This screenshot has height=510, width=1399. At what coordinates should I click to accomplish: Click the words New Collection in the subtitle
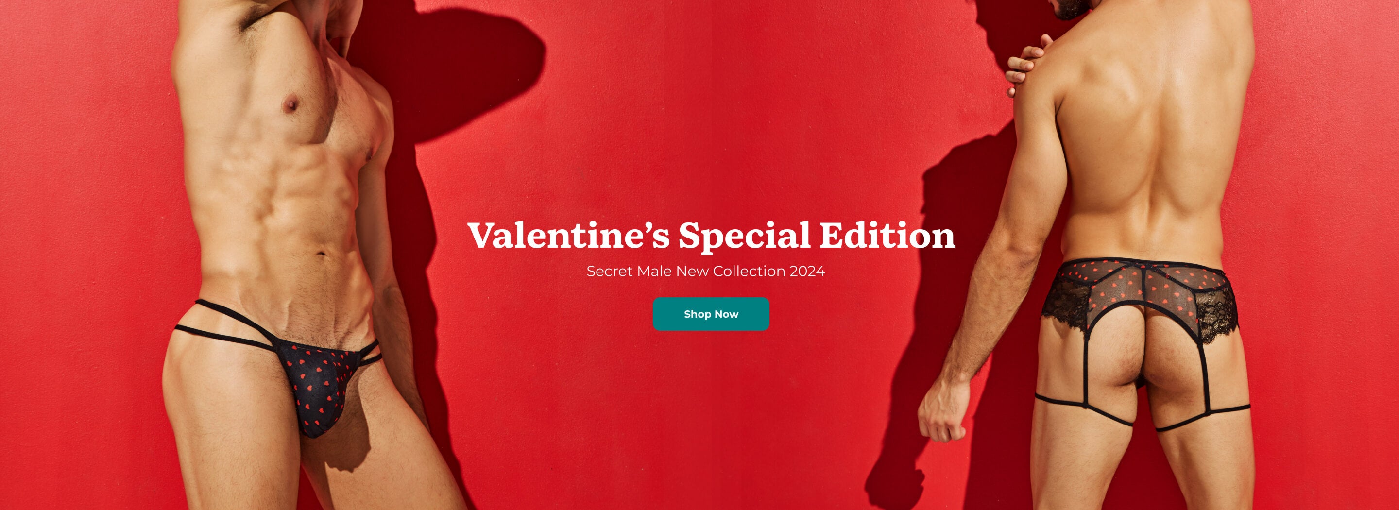point(731,271)
